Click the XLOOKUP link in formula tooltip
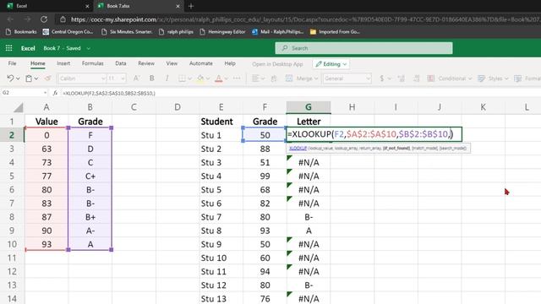541x304 pixels. tap(298, 149)
